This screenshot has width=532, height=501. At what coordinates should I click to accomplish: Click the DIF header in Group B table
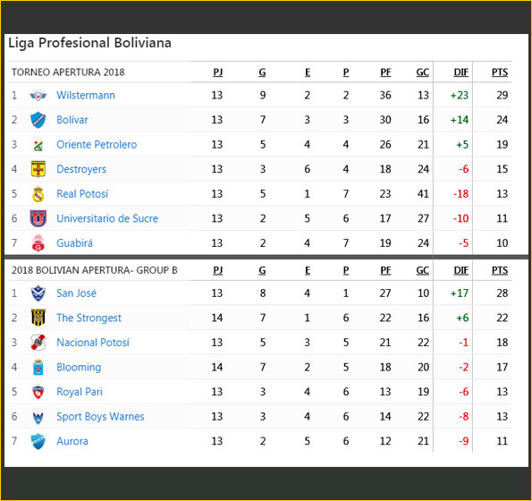pyautogui.click(x=461, y=270)
